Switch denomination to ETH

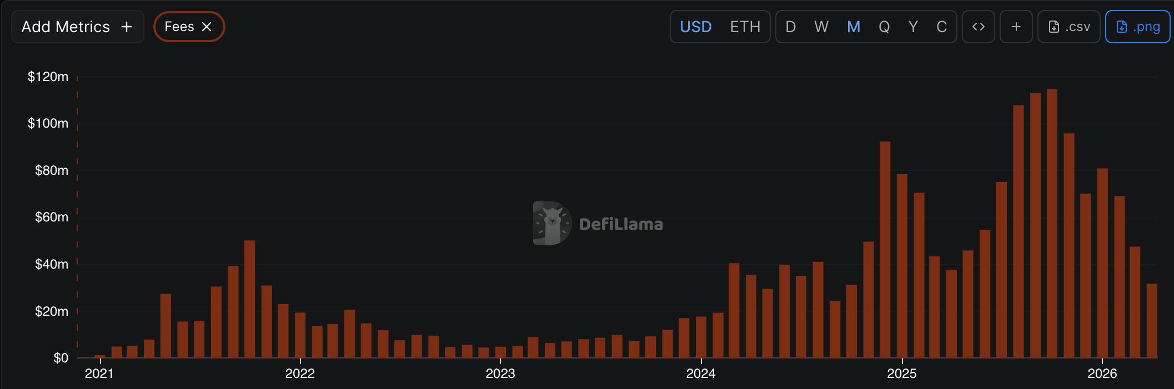[x=745, y=27]
